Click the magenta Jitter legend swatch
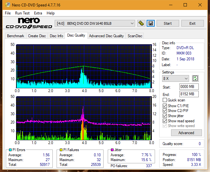The height and width of the screenshot is (172, 210). pyautogui.click(x=112, y=150)
